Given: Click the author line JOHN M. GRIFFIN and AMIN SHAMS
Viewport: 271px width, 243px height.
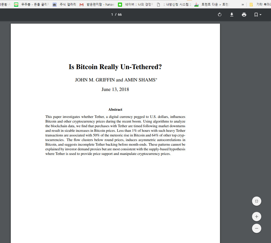Looking at the screenshot, I should tap(115, 80).
